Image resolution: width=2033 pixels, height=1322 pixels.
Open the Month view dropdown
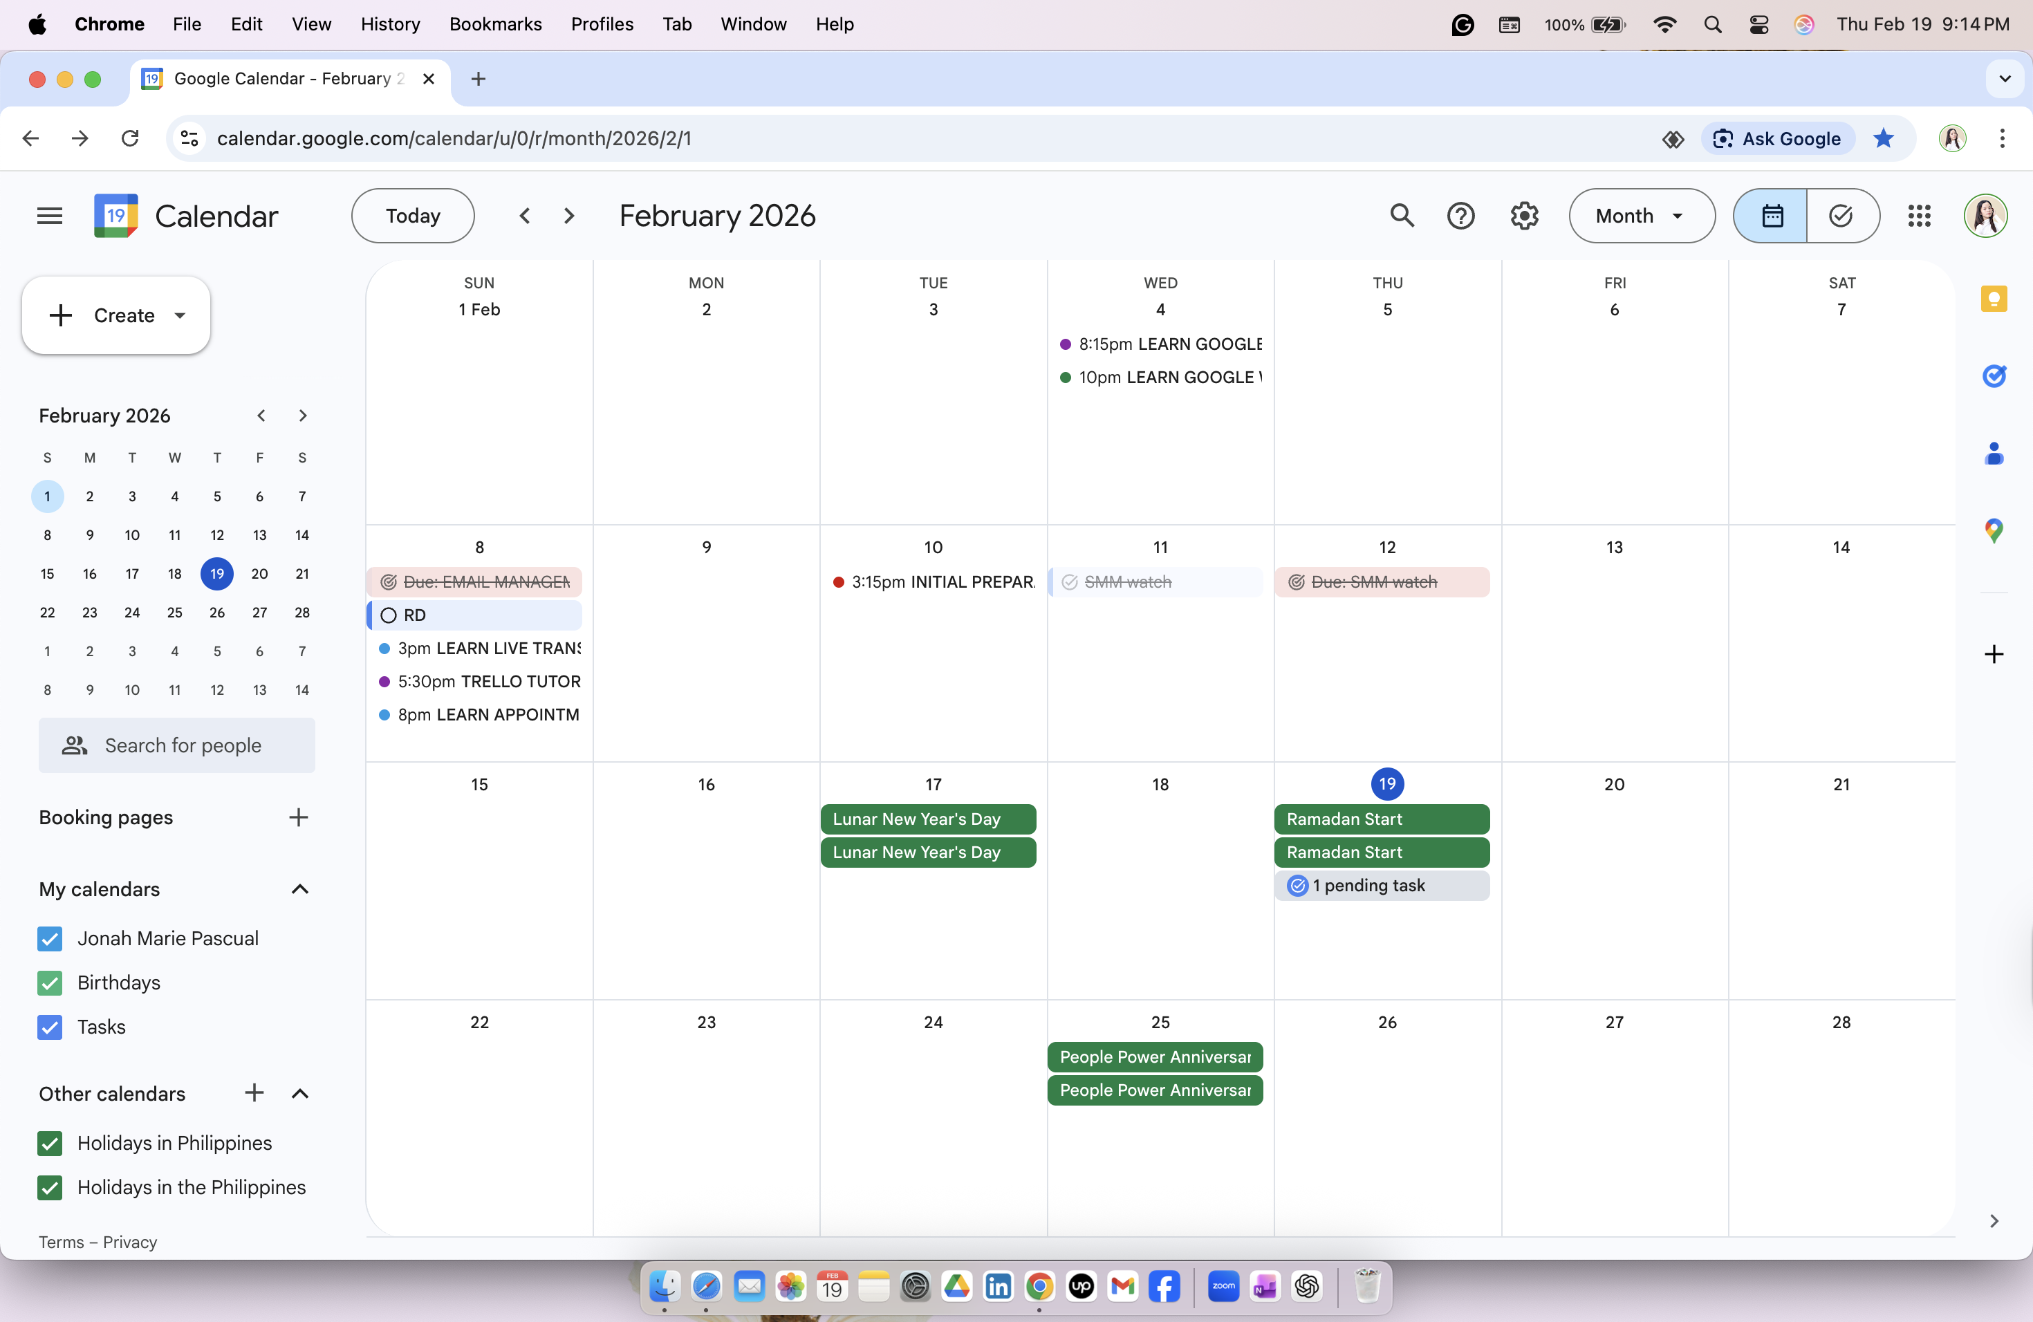(1641, 216)
